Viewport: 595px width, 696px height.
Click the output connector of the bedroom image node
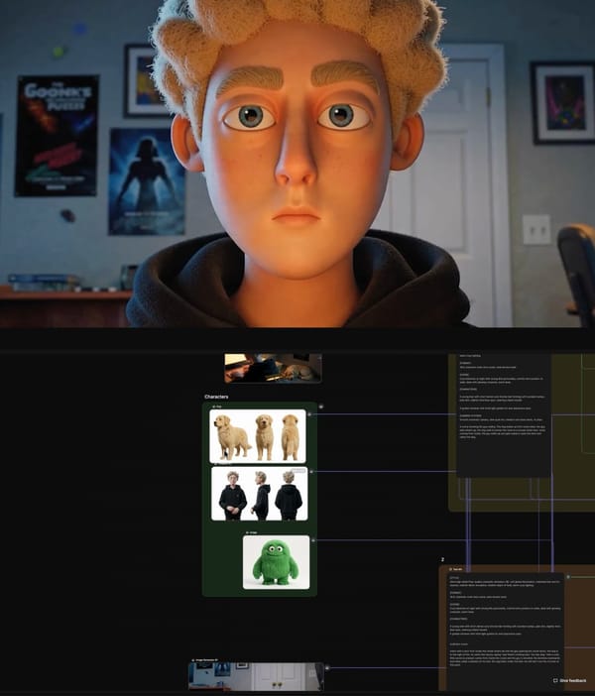point(327,667)
